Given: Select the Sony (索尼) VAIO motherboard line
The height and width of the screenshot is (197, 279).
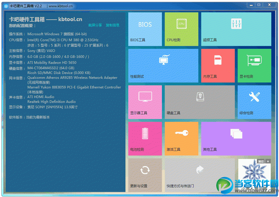Looking at the screenshot, I should 41,51.
